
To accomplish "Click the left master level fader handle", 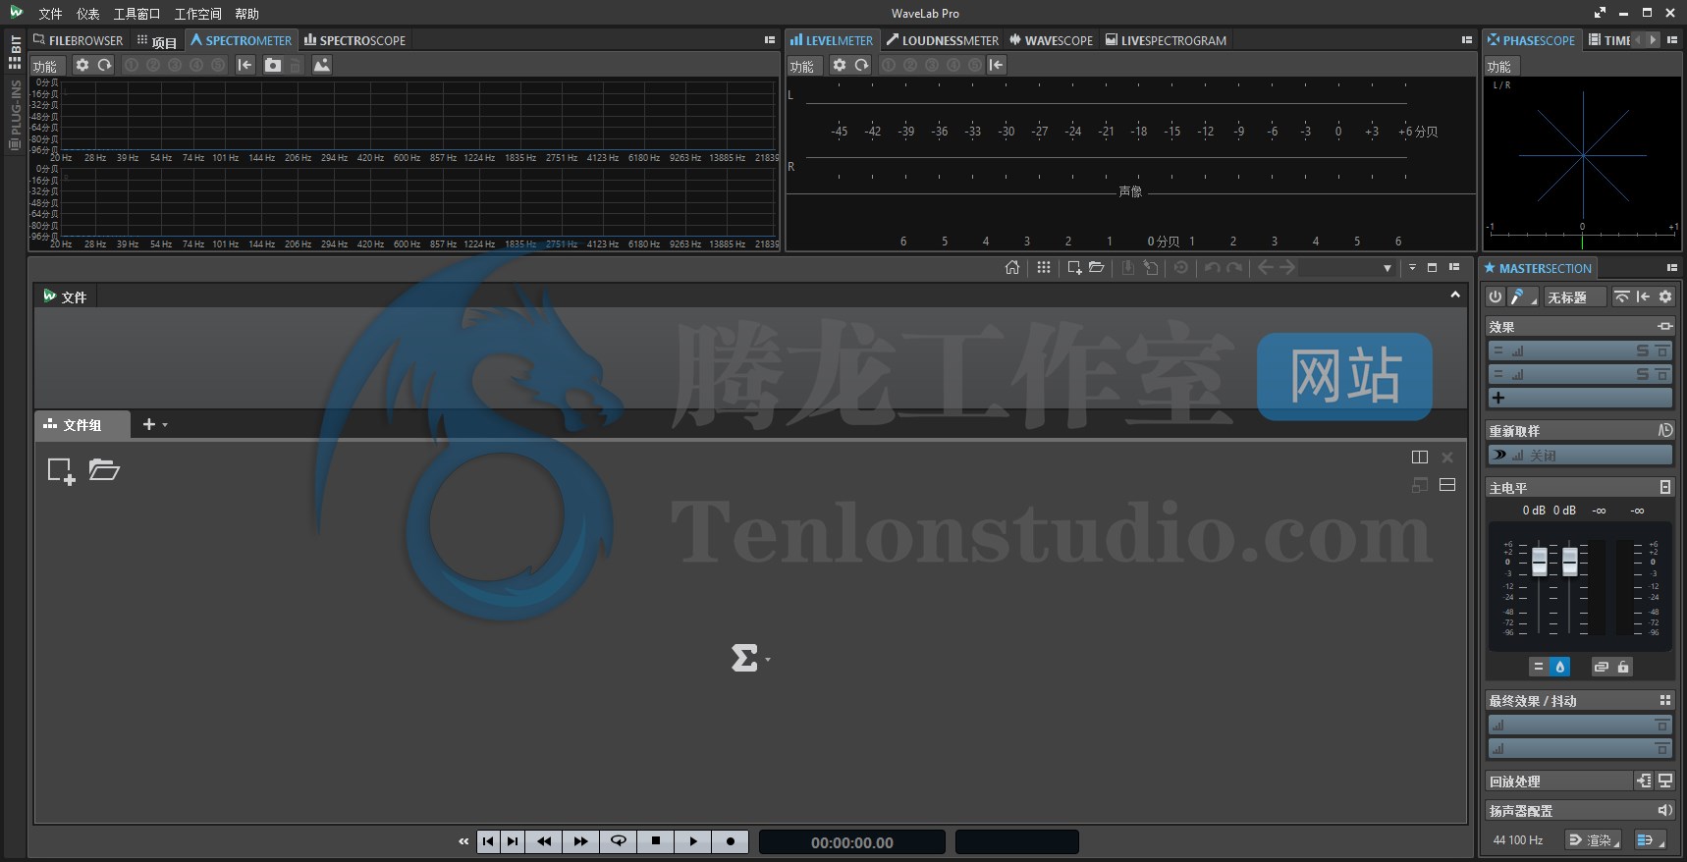I will point(1540,561).
